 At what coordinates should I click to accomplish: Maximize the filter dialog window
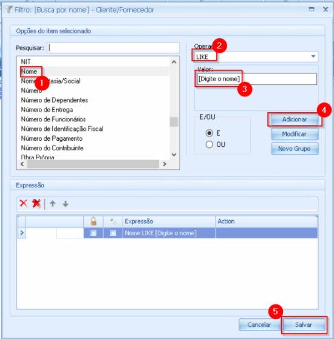312,9
